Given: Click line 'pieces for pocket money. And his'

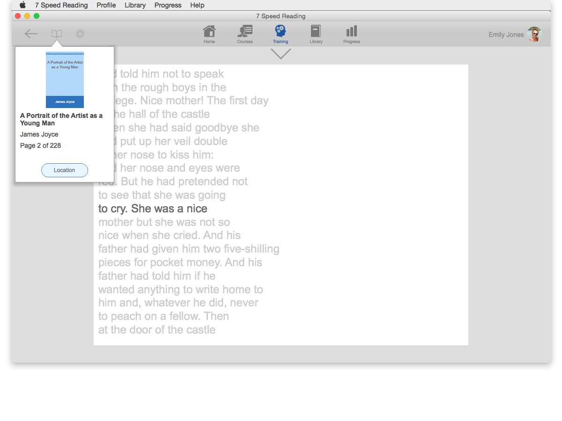Looking at the screenshot, I should coord(180,262).
